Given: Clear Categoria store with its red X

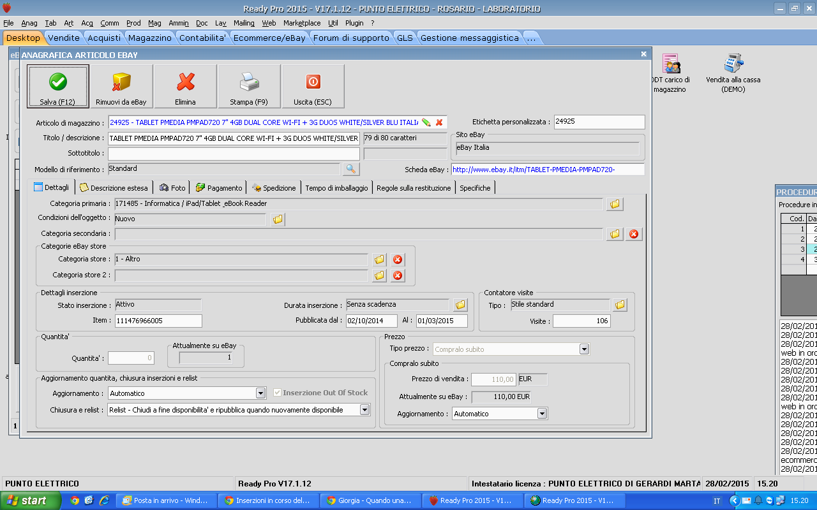Looking at the screenshot, I should tap(398, 259).
